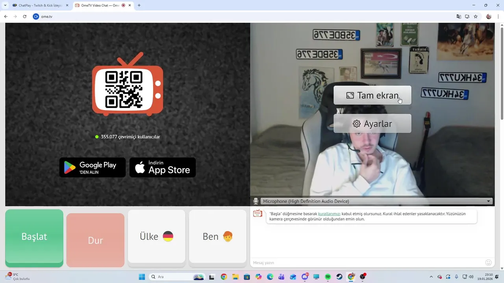Open File Explorer from taskbar
The height and width of the screenshot is (283, 504).
coord(235,277)
